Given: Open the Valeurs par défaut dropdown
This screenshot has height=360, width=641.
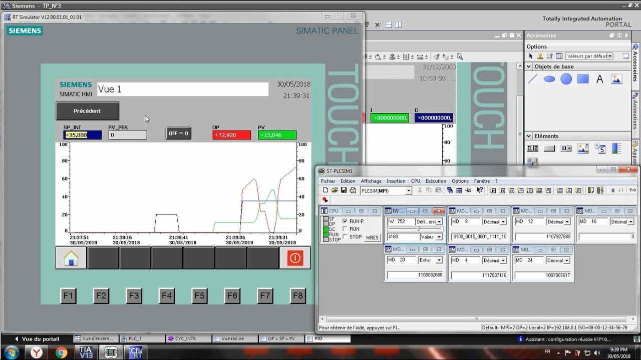Looking at the screenshot, I should tap(610, 56).
